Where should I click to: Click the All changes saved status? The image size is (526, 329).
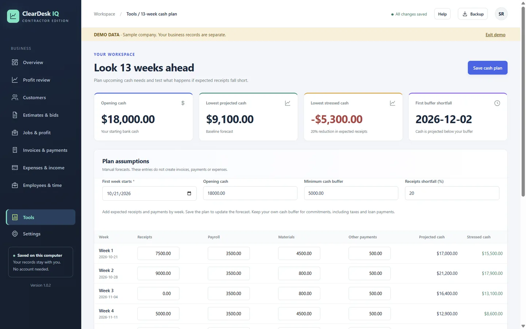[409, 14]
